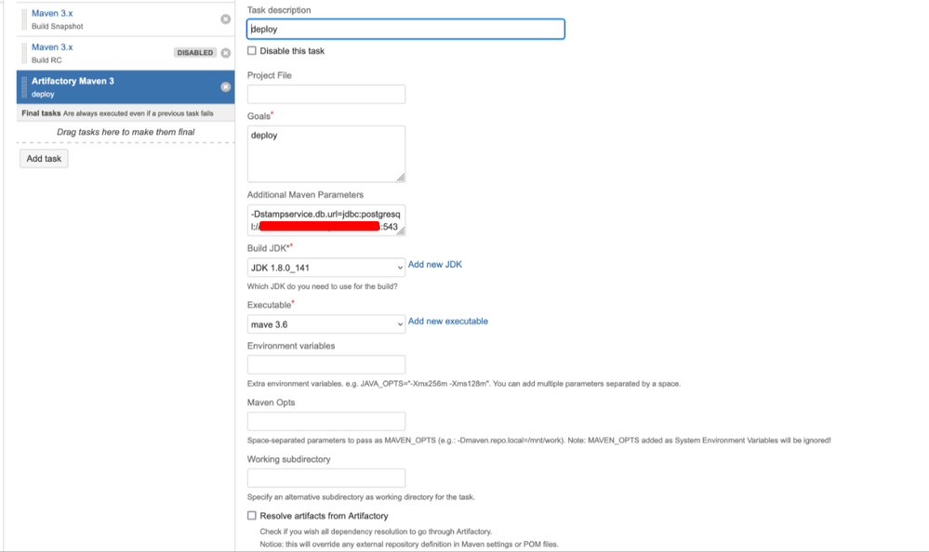Focus the Project File field
Image resolution: width=929 pixels, height=552 pixels.
(x=326, y=94)
